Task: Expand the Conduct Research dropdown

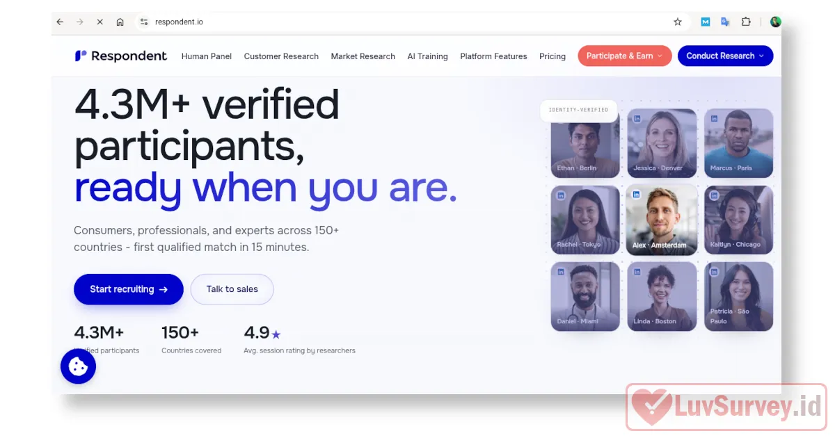Action: [x=725, y=56]
